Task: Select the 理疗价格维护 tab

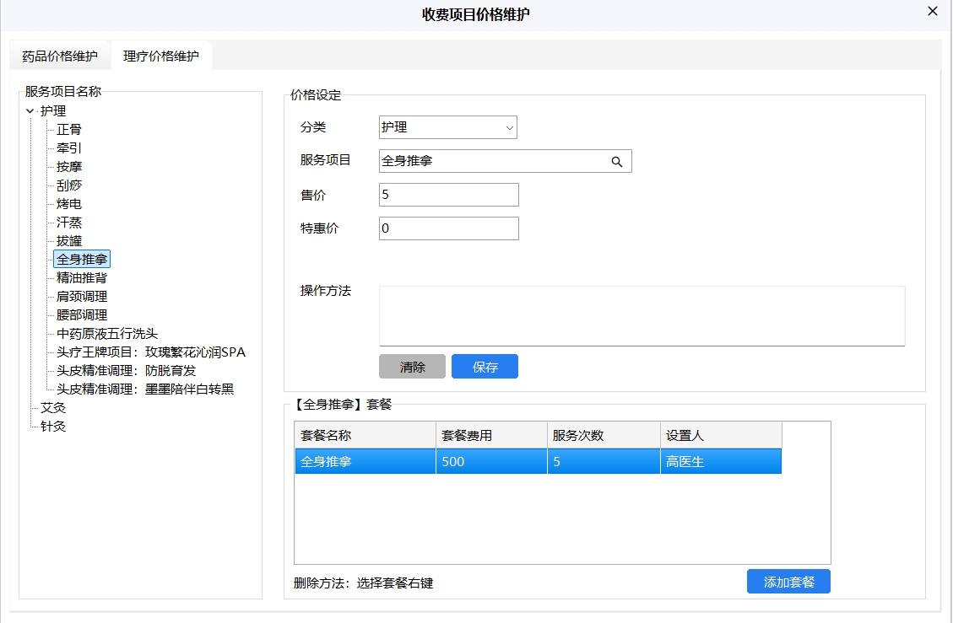Action: (x=160, y=55)
